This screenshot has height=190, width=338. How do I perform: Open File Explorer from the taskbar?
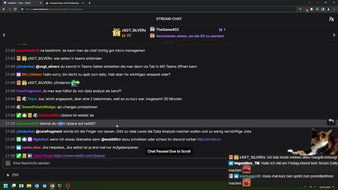(x=29, y=186)
